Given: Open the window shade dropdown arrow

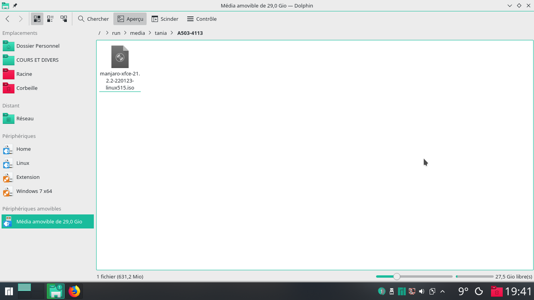Looking at the screenshot, I should click(x=509, y=5).
